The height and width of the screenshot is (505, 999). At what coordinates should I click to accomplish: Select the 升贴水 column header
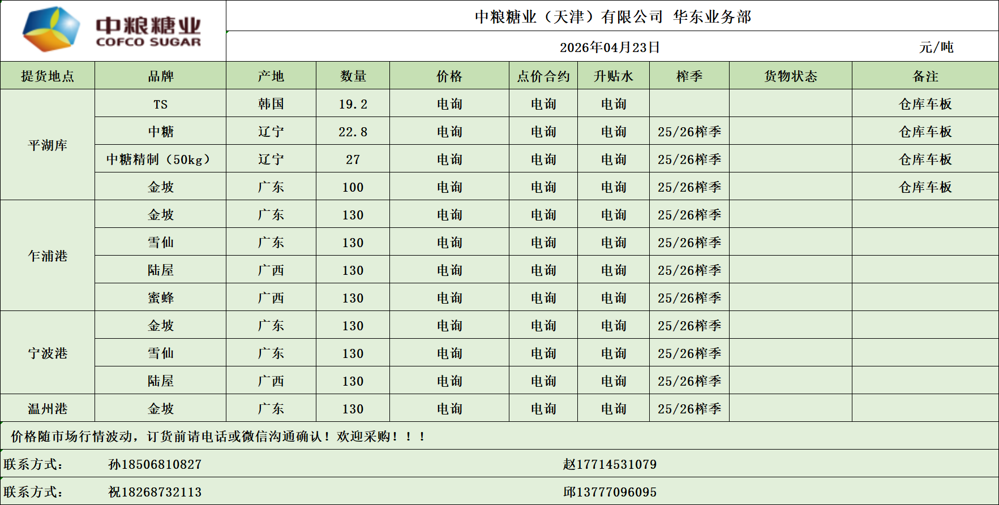pos(614,76)
